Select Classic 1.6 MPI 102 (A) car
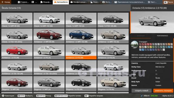This screenshot has width=174, height=98. (x=81, y=20)
